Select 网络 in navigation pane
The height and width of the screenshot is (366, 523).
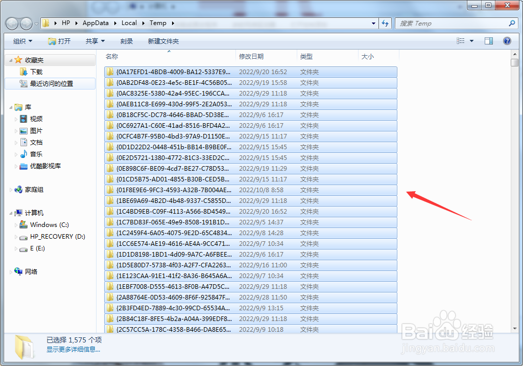point(31,272)
